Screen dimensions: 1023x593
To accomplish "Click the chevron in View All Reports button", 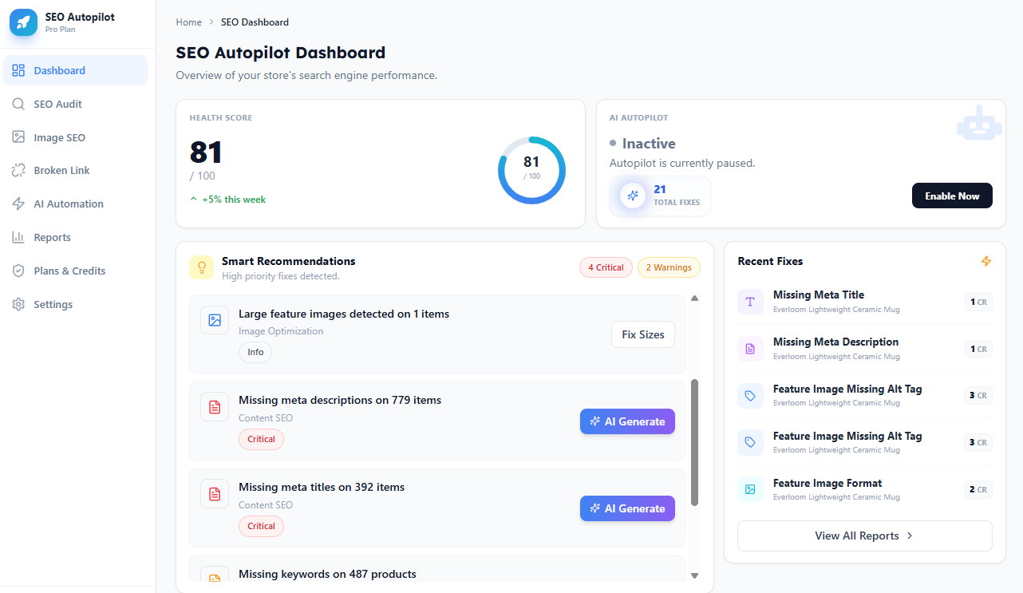I will [x=910, y=536].
